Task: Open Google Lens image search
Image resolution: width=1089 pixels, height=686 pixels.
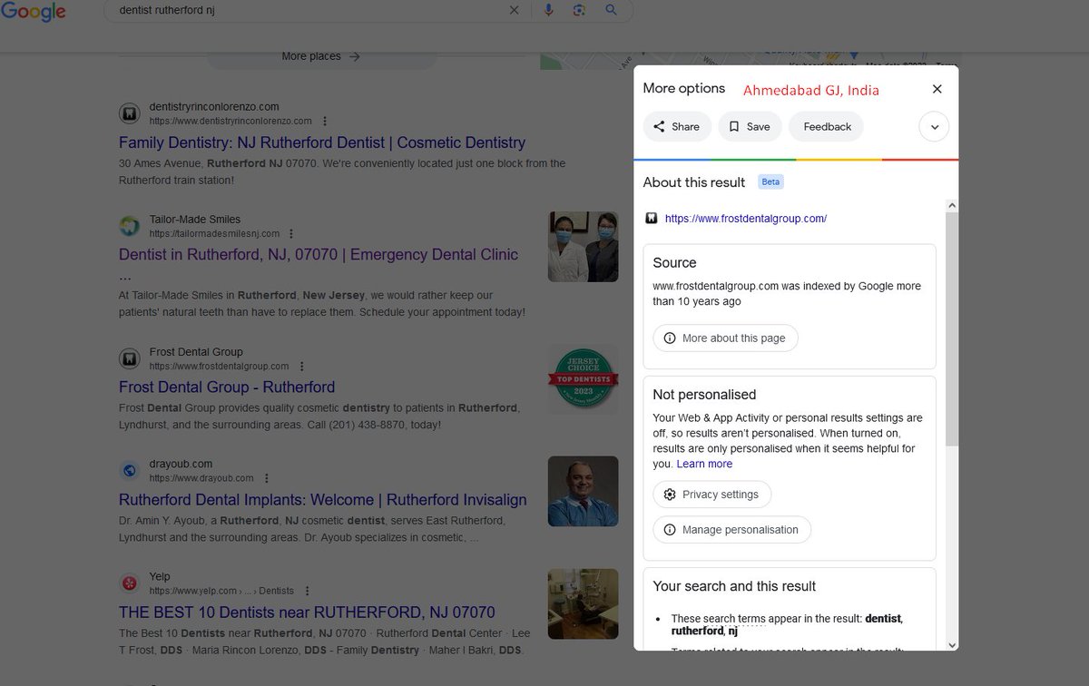Action: tap(579, 10)
